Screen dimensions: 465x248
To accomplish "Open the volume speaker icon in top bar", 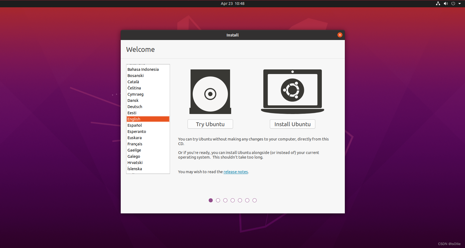I will point(446,4).
